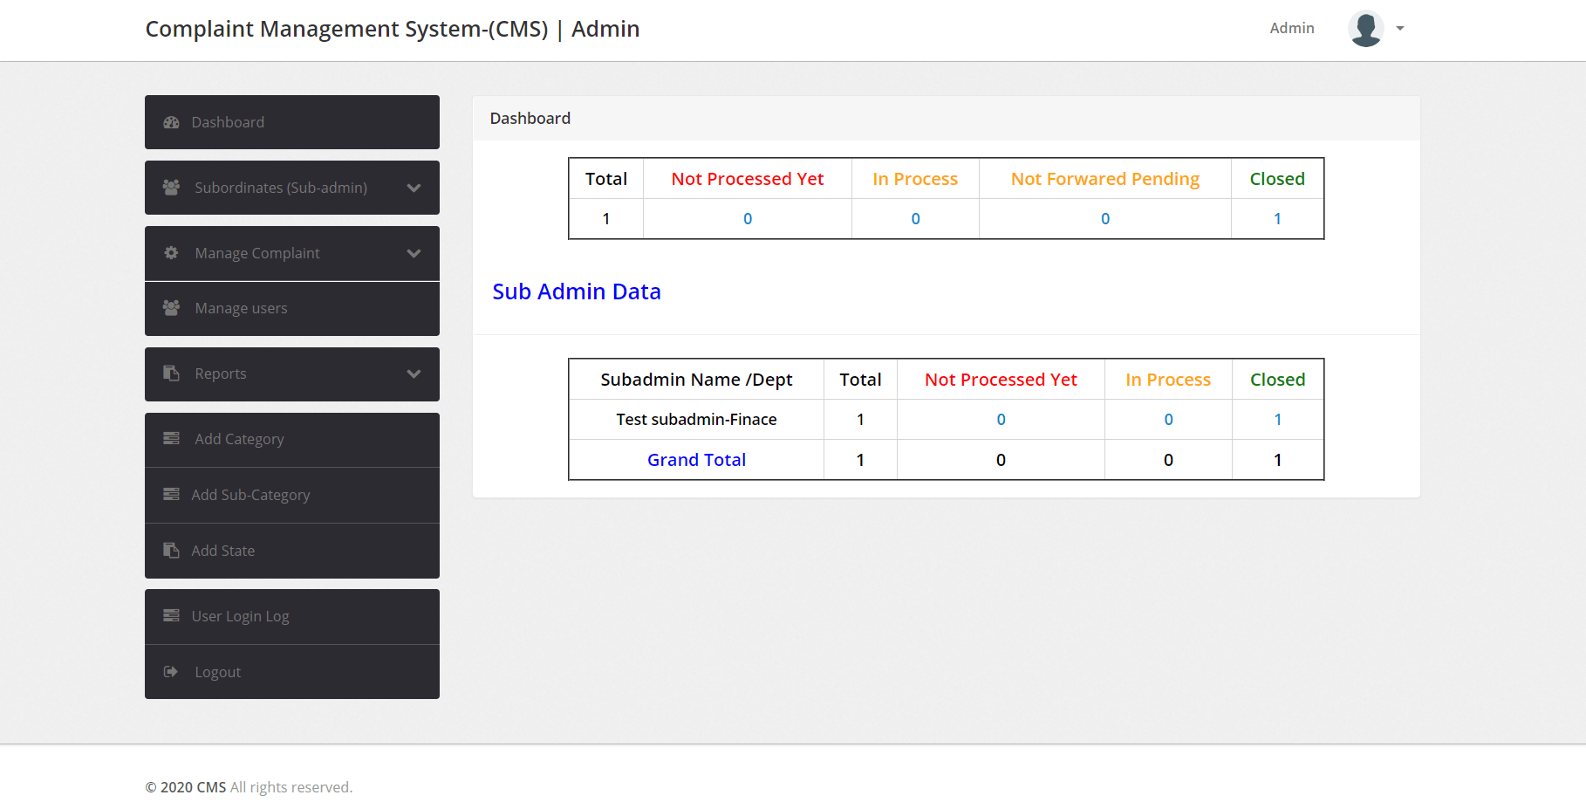This screenshot has height=802, width=1586.
Task: Expand the Manage Complaint section
Action: point(414,252)
